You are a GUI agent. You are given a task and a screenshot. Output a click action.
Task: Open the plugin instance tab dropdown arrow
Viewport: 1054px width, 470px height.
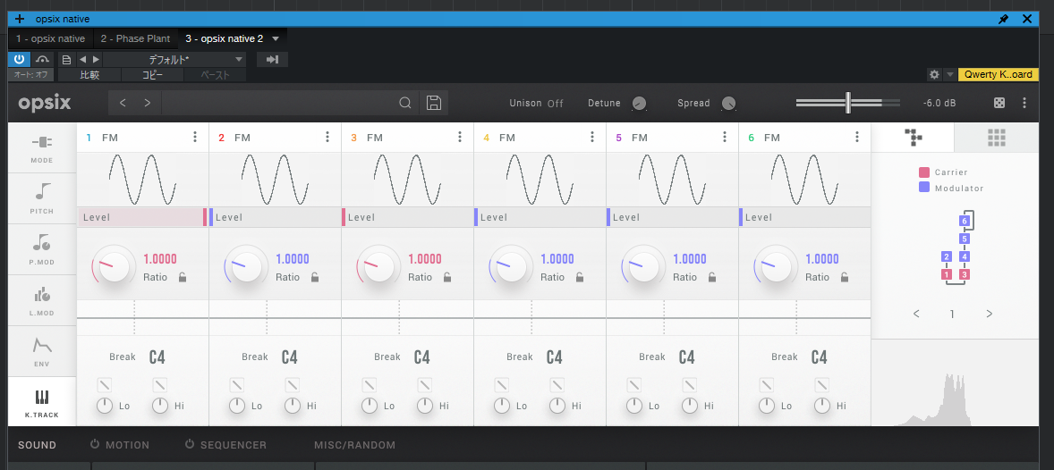276,39
